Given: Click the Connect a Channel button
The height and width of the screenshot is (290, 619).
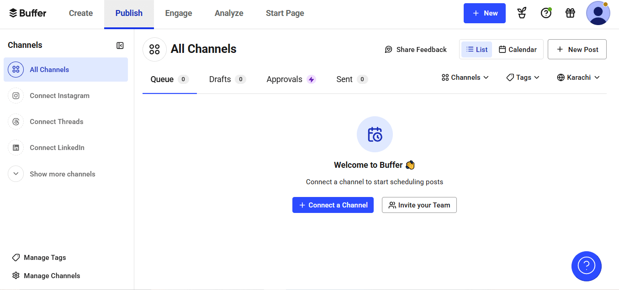Looking at the screenshot, I should (x=333, y=205).
